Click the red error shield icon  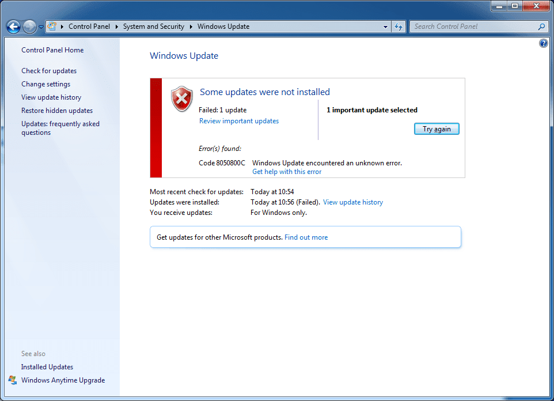[181, 99]
